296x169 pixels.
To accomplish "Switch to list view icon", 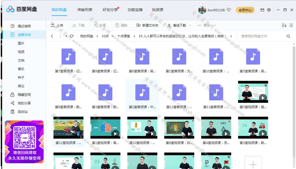I will 291,25.
